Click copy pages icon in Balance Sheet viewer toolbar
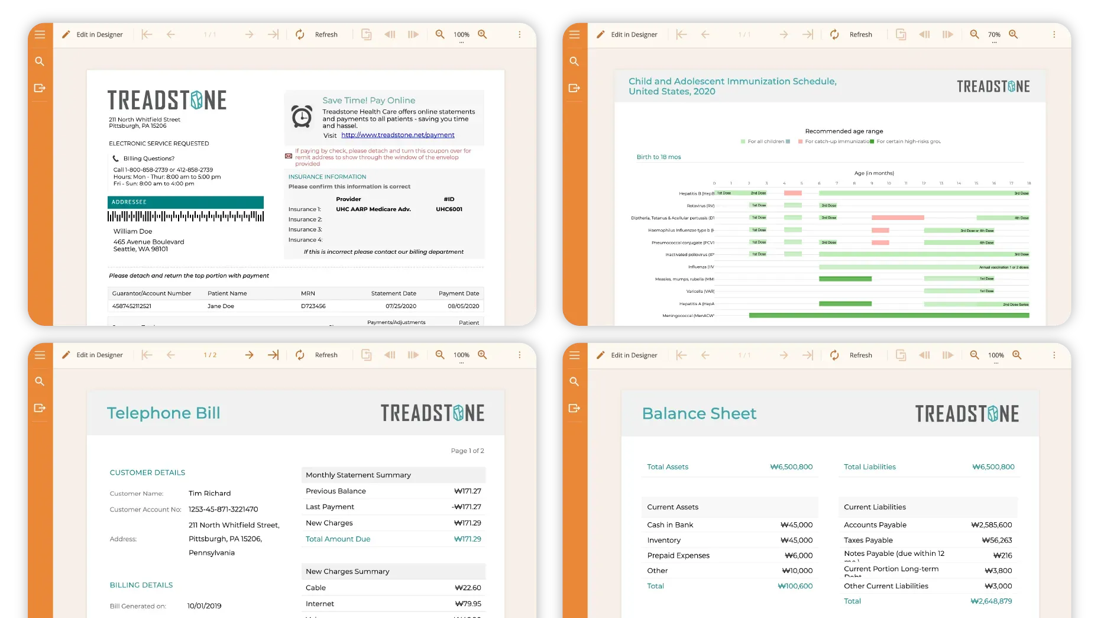The image size is (1094, 618). pos(901,355)
